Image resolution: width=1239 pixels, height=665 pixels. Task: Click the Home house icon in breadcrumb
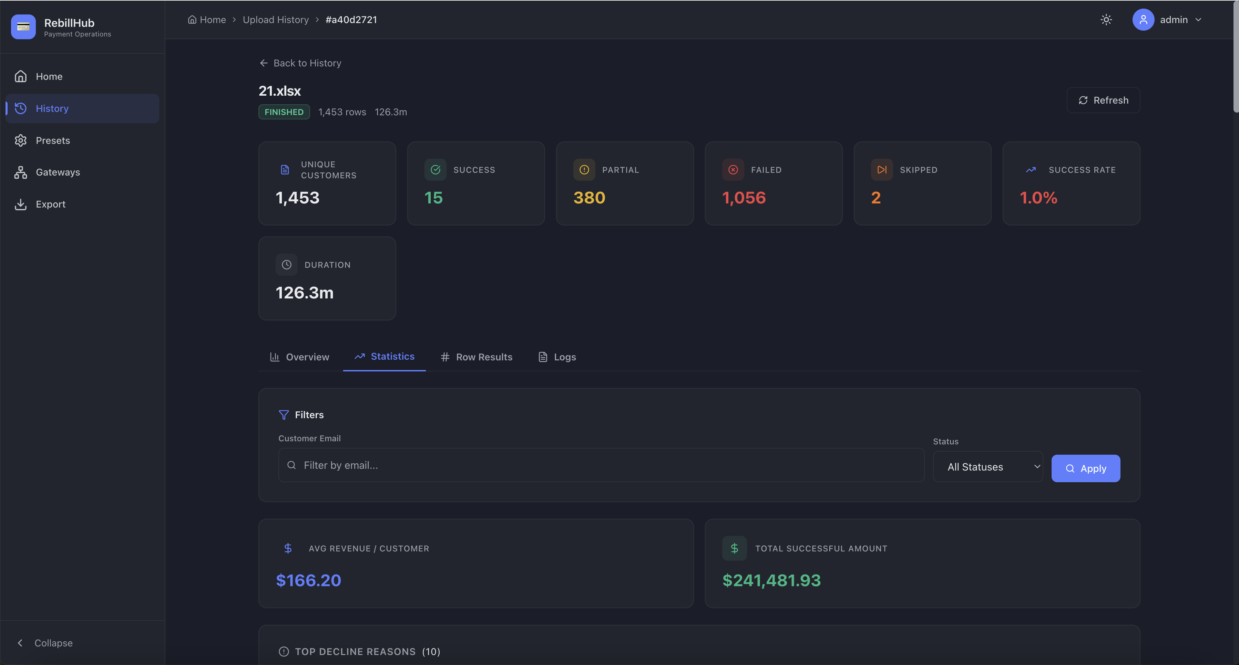192,19
